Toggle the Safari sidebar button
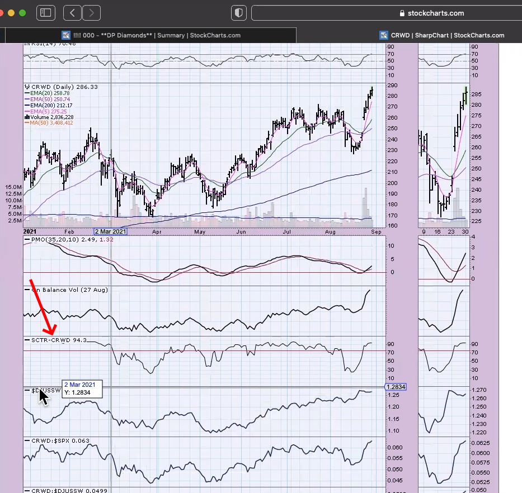 (x=46, y=13)
